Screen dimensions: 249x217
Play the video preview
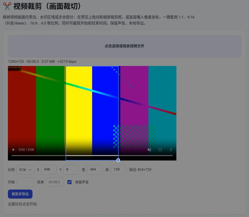[13, 150]
